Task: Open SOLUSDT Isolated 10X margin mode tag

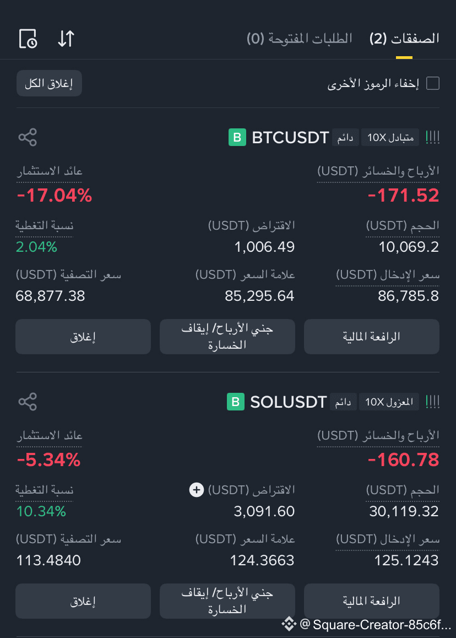Action: point(389,402)
